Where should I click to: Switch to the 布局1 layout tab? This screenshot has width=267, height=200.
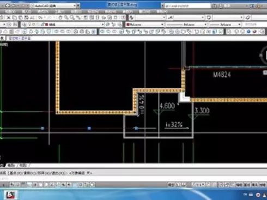point(12,165)
